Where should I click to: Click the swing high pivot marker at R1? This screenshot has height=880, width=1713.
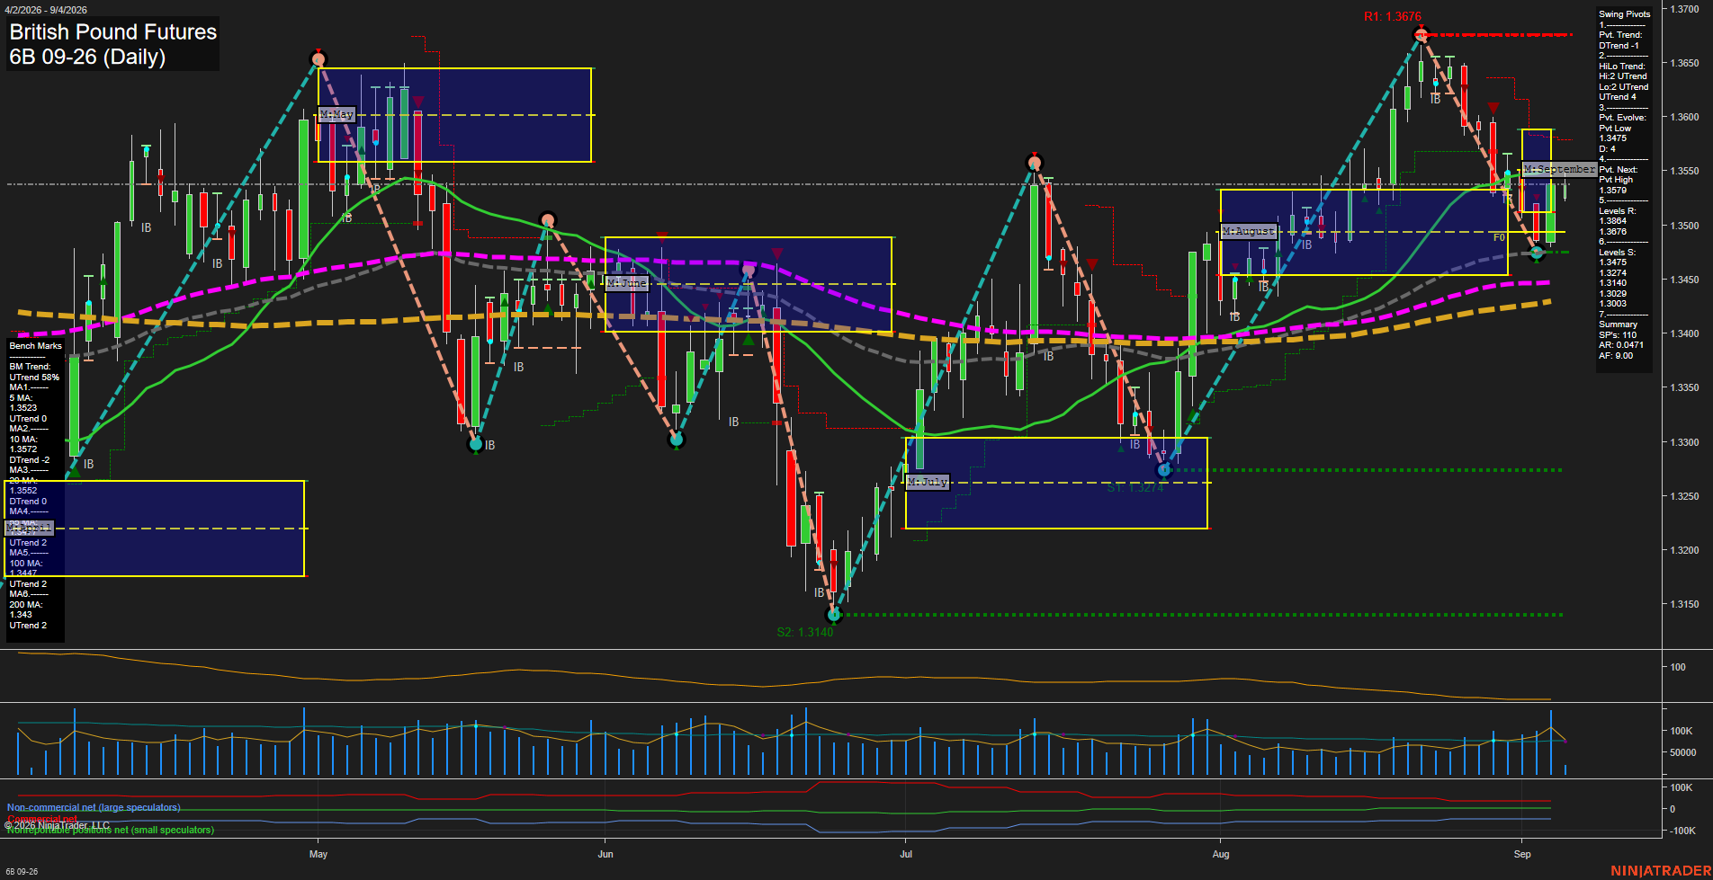1421,35
